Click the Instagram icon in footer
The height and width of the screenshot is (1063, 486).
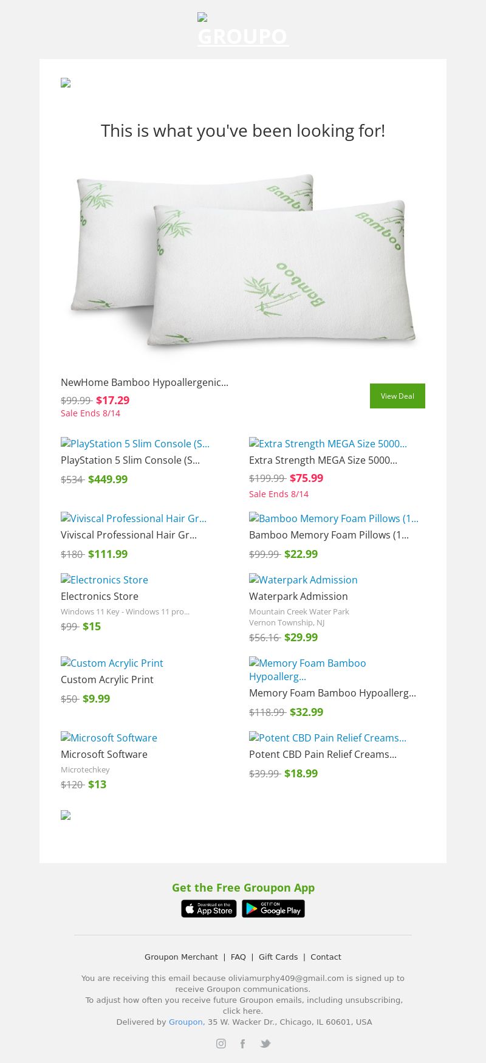coord(221,1044)
